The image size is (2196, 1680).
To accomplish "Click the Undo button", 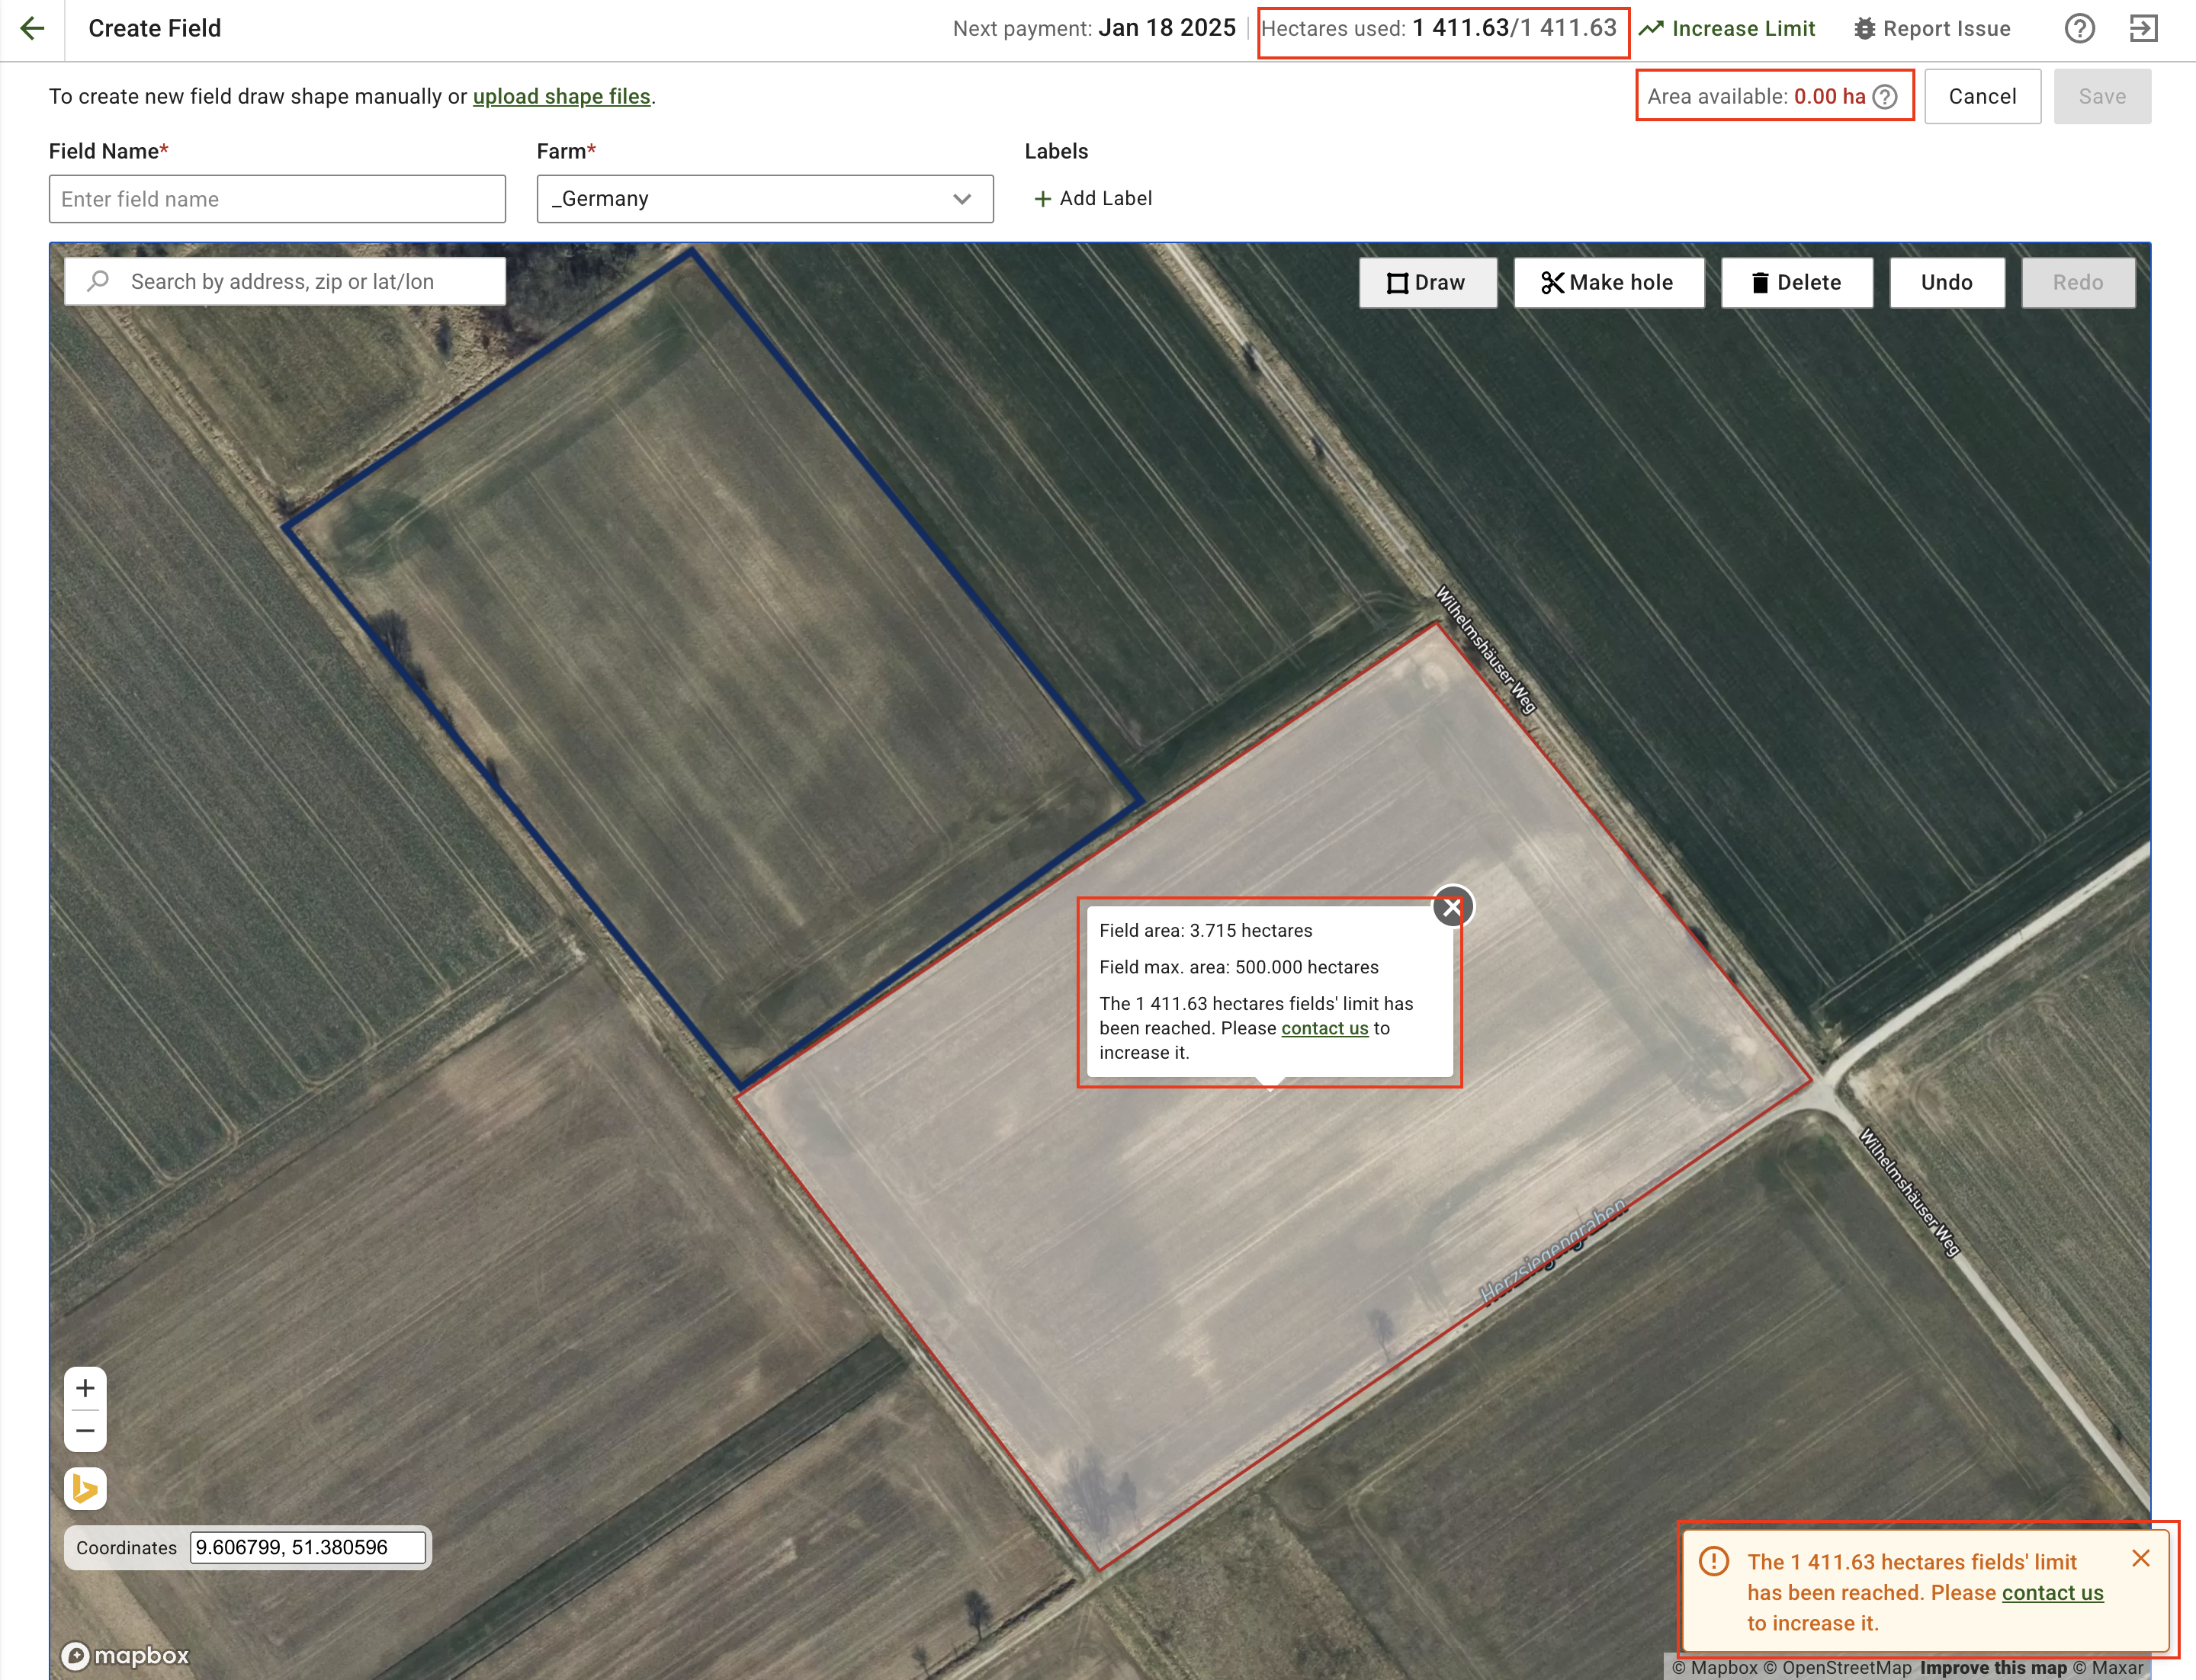I will [x=1946, y=283].
